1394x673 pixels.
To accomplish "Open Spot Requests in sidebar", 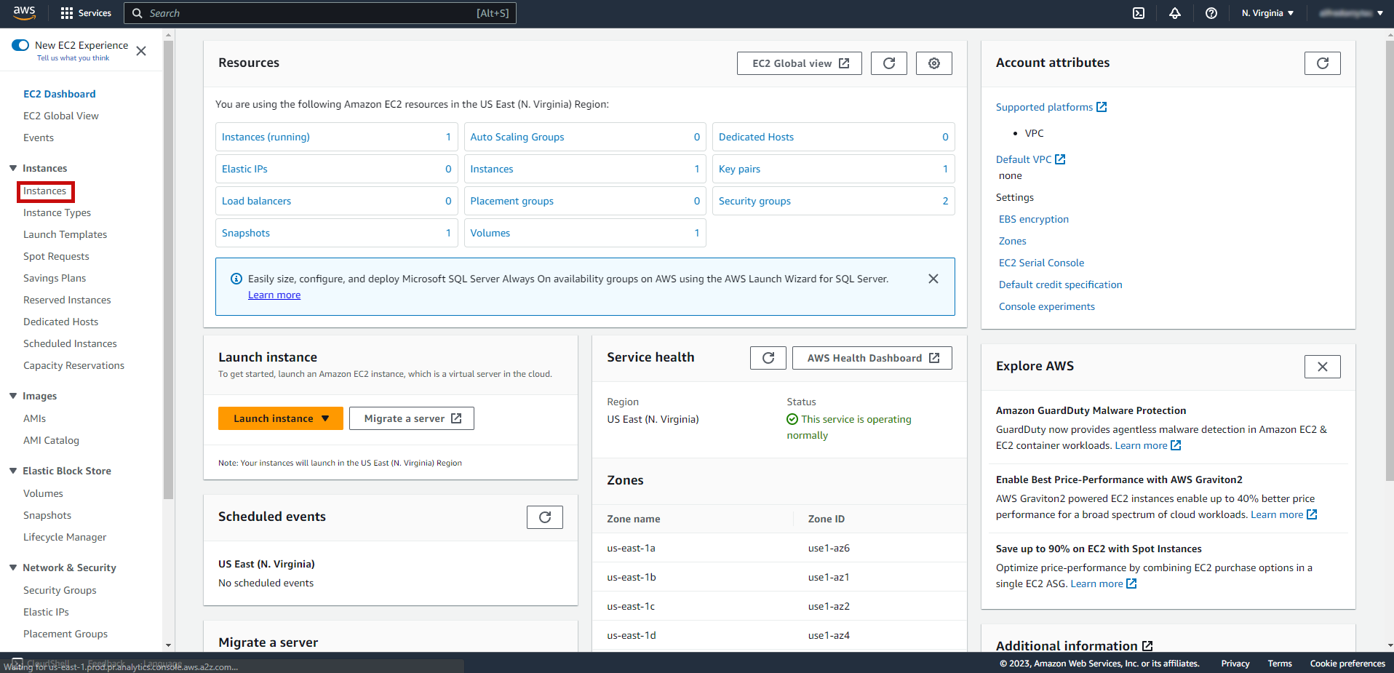I will pyautogui.click(x=56, y=256).
